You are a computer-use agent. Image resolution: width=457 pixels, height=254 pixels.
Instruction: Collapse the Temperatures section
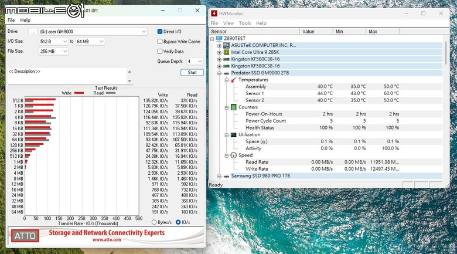pos(227,80)
